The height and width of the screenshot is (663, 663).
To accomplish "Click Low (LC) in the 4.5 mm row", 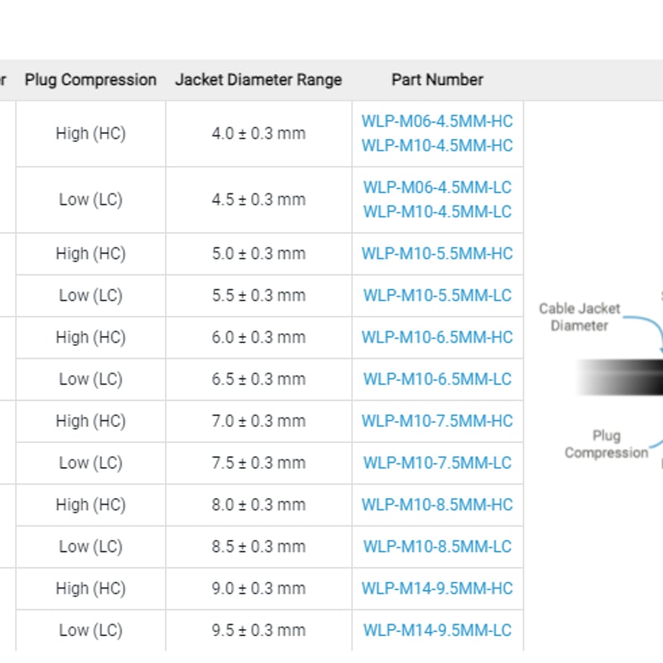I will (91, 200).
